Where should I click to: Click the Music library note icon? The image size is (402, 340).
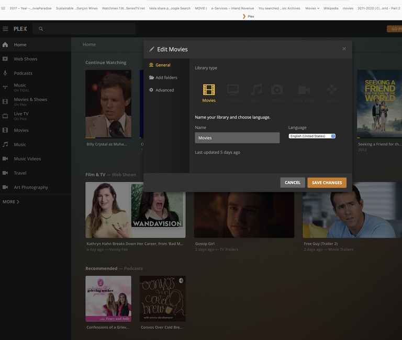[5, 145]
